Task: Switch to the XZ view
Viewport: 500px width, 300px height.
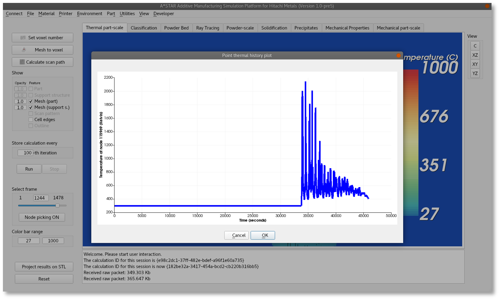Action: 475,55
